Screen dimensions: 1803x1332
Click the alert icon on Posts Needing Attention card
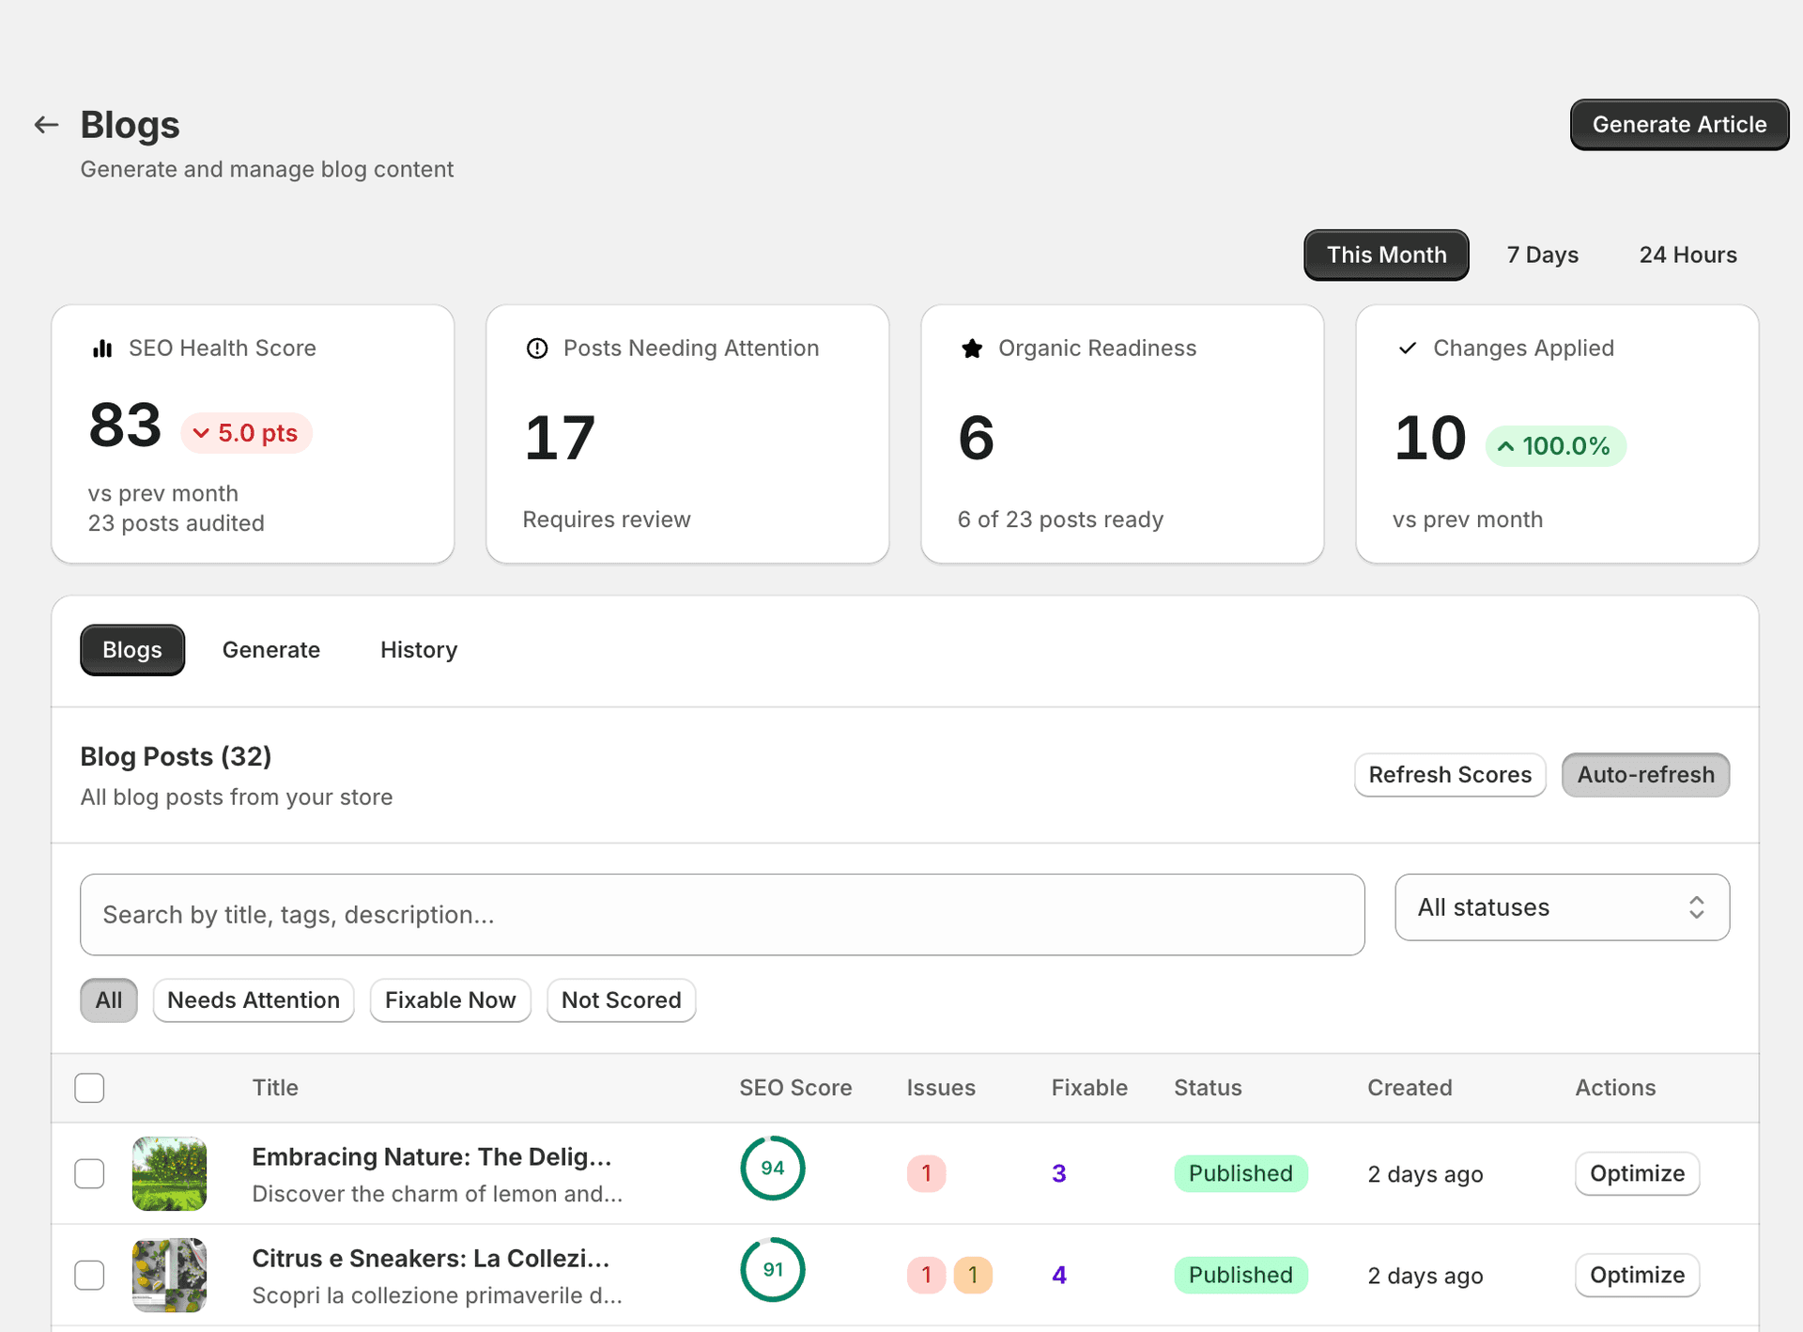click(x=535, y=348)
